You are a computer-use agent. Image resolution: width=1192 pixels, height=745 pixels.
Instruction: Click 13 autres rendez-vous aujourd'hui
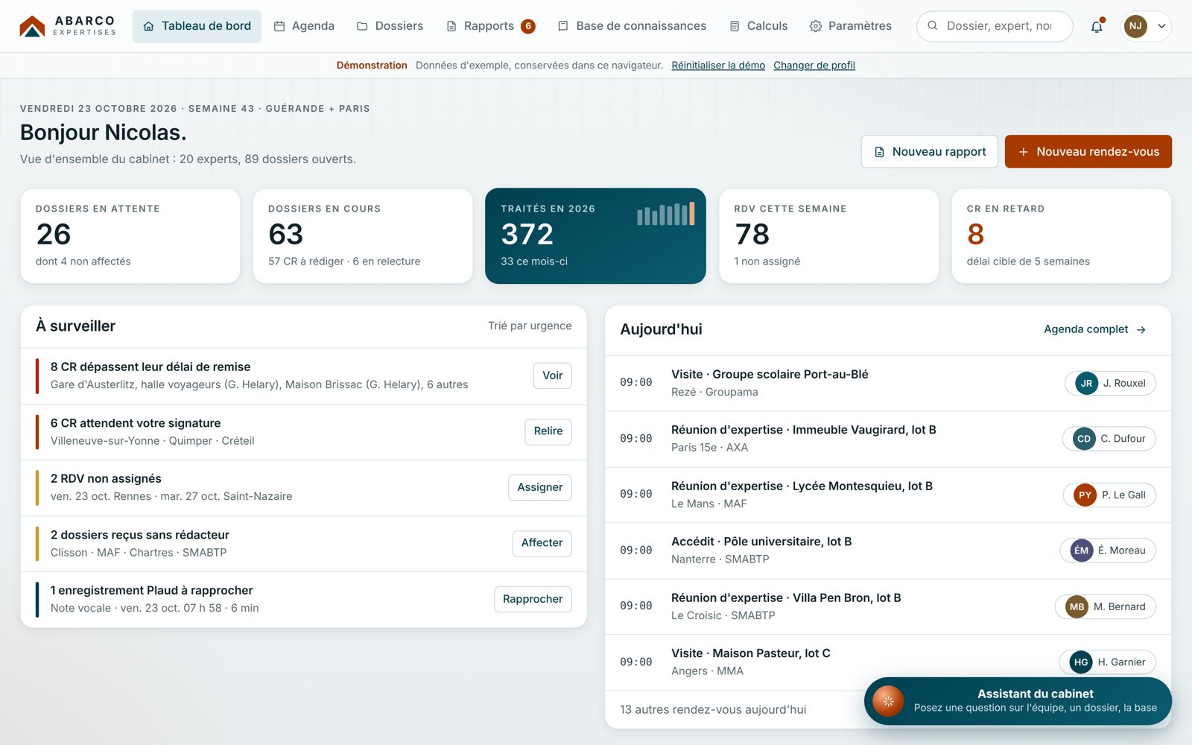713,710
